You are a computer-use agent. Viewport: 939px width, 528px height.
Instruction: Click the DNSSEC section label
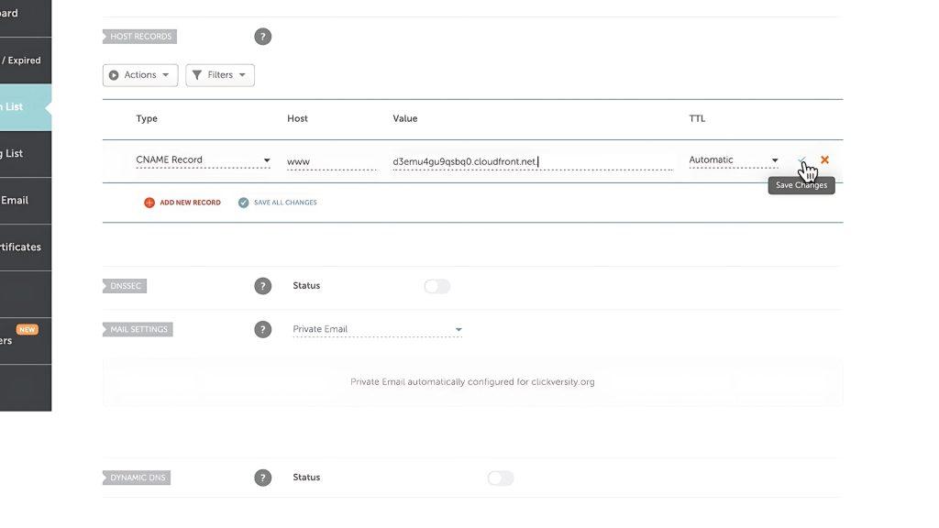tap(125, 286)
